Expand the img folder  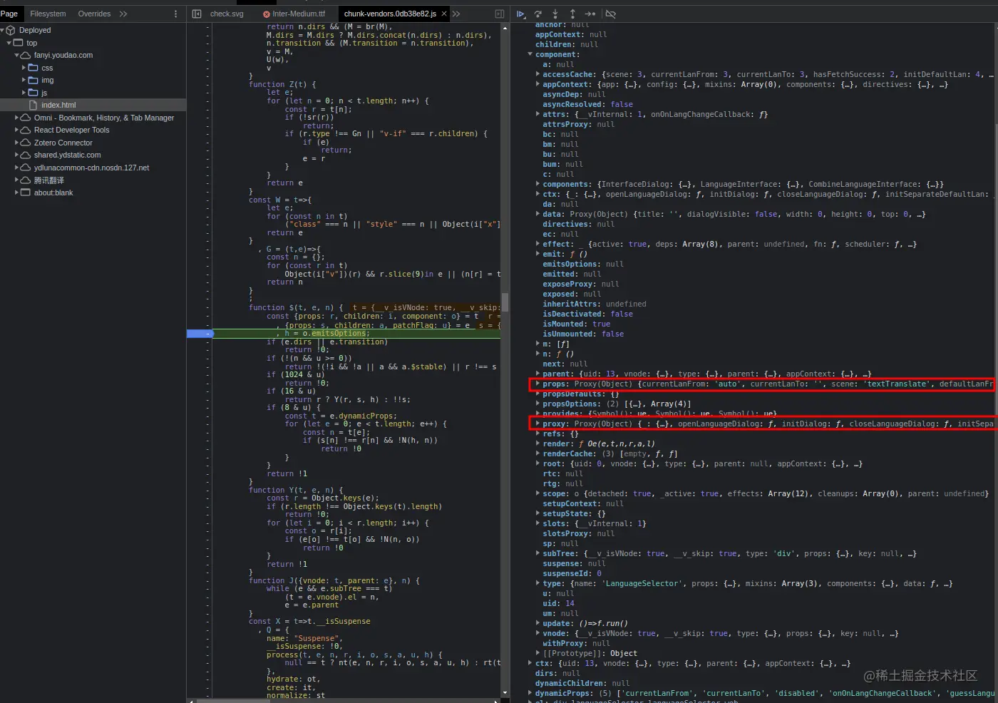pos(24,80)
